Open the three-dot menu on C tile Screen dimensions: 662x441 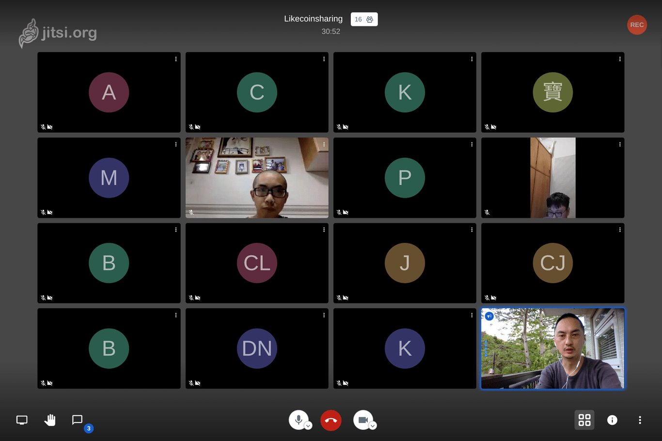coord(324,59)
